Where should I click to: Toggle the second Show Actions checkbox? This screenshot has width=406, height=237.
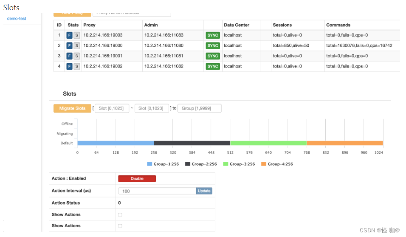[120, 226]
